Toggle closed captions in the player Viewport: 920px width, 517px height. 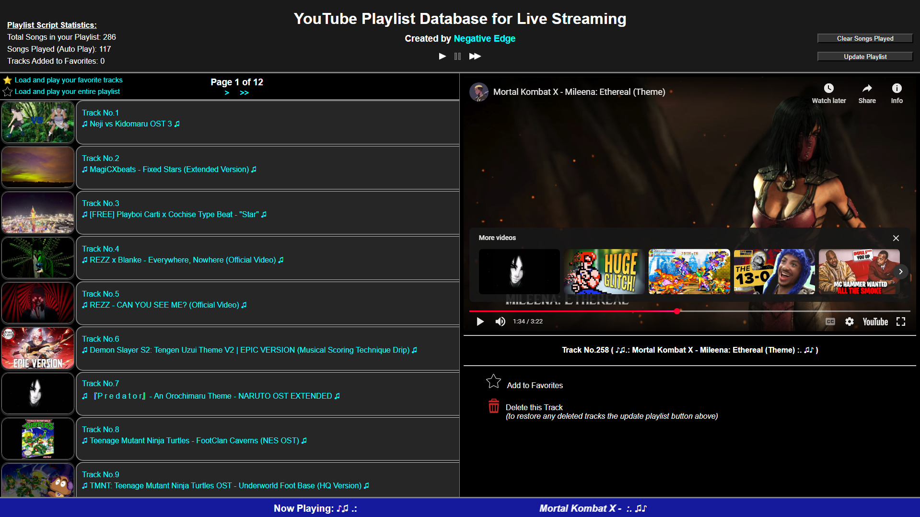point(830,322)
